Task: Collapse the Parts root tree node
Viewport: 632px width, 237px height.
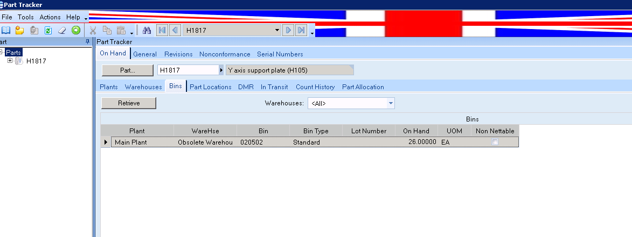Action: [x=2, y=53]
